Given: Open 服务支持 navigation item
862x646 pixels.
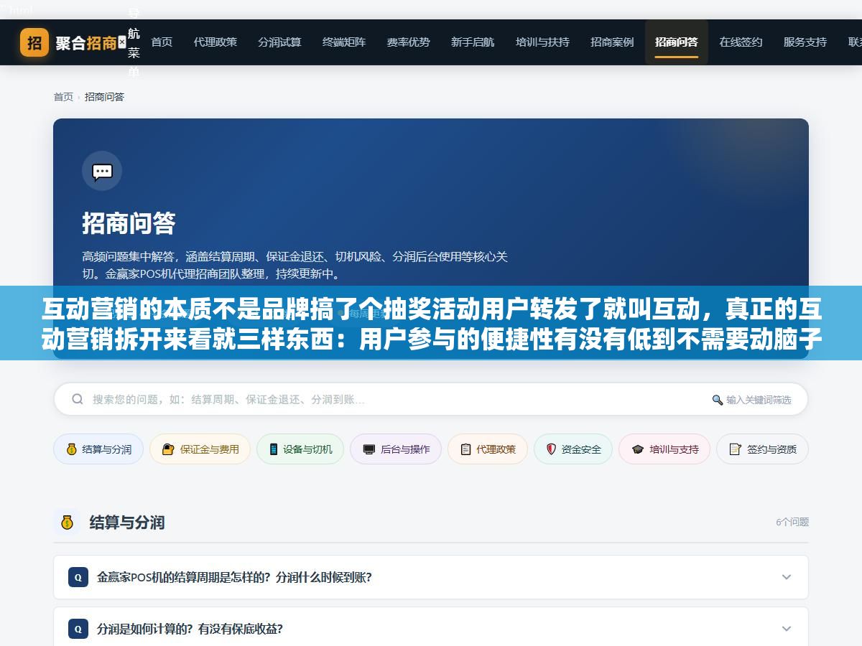Looking at the screenshot, I should tap(805, 42).
